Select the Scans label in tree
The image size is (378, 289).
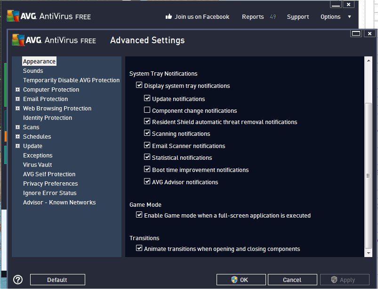click(31, 127)
